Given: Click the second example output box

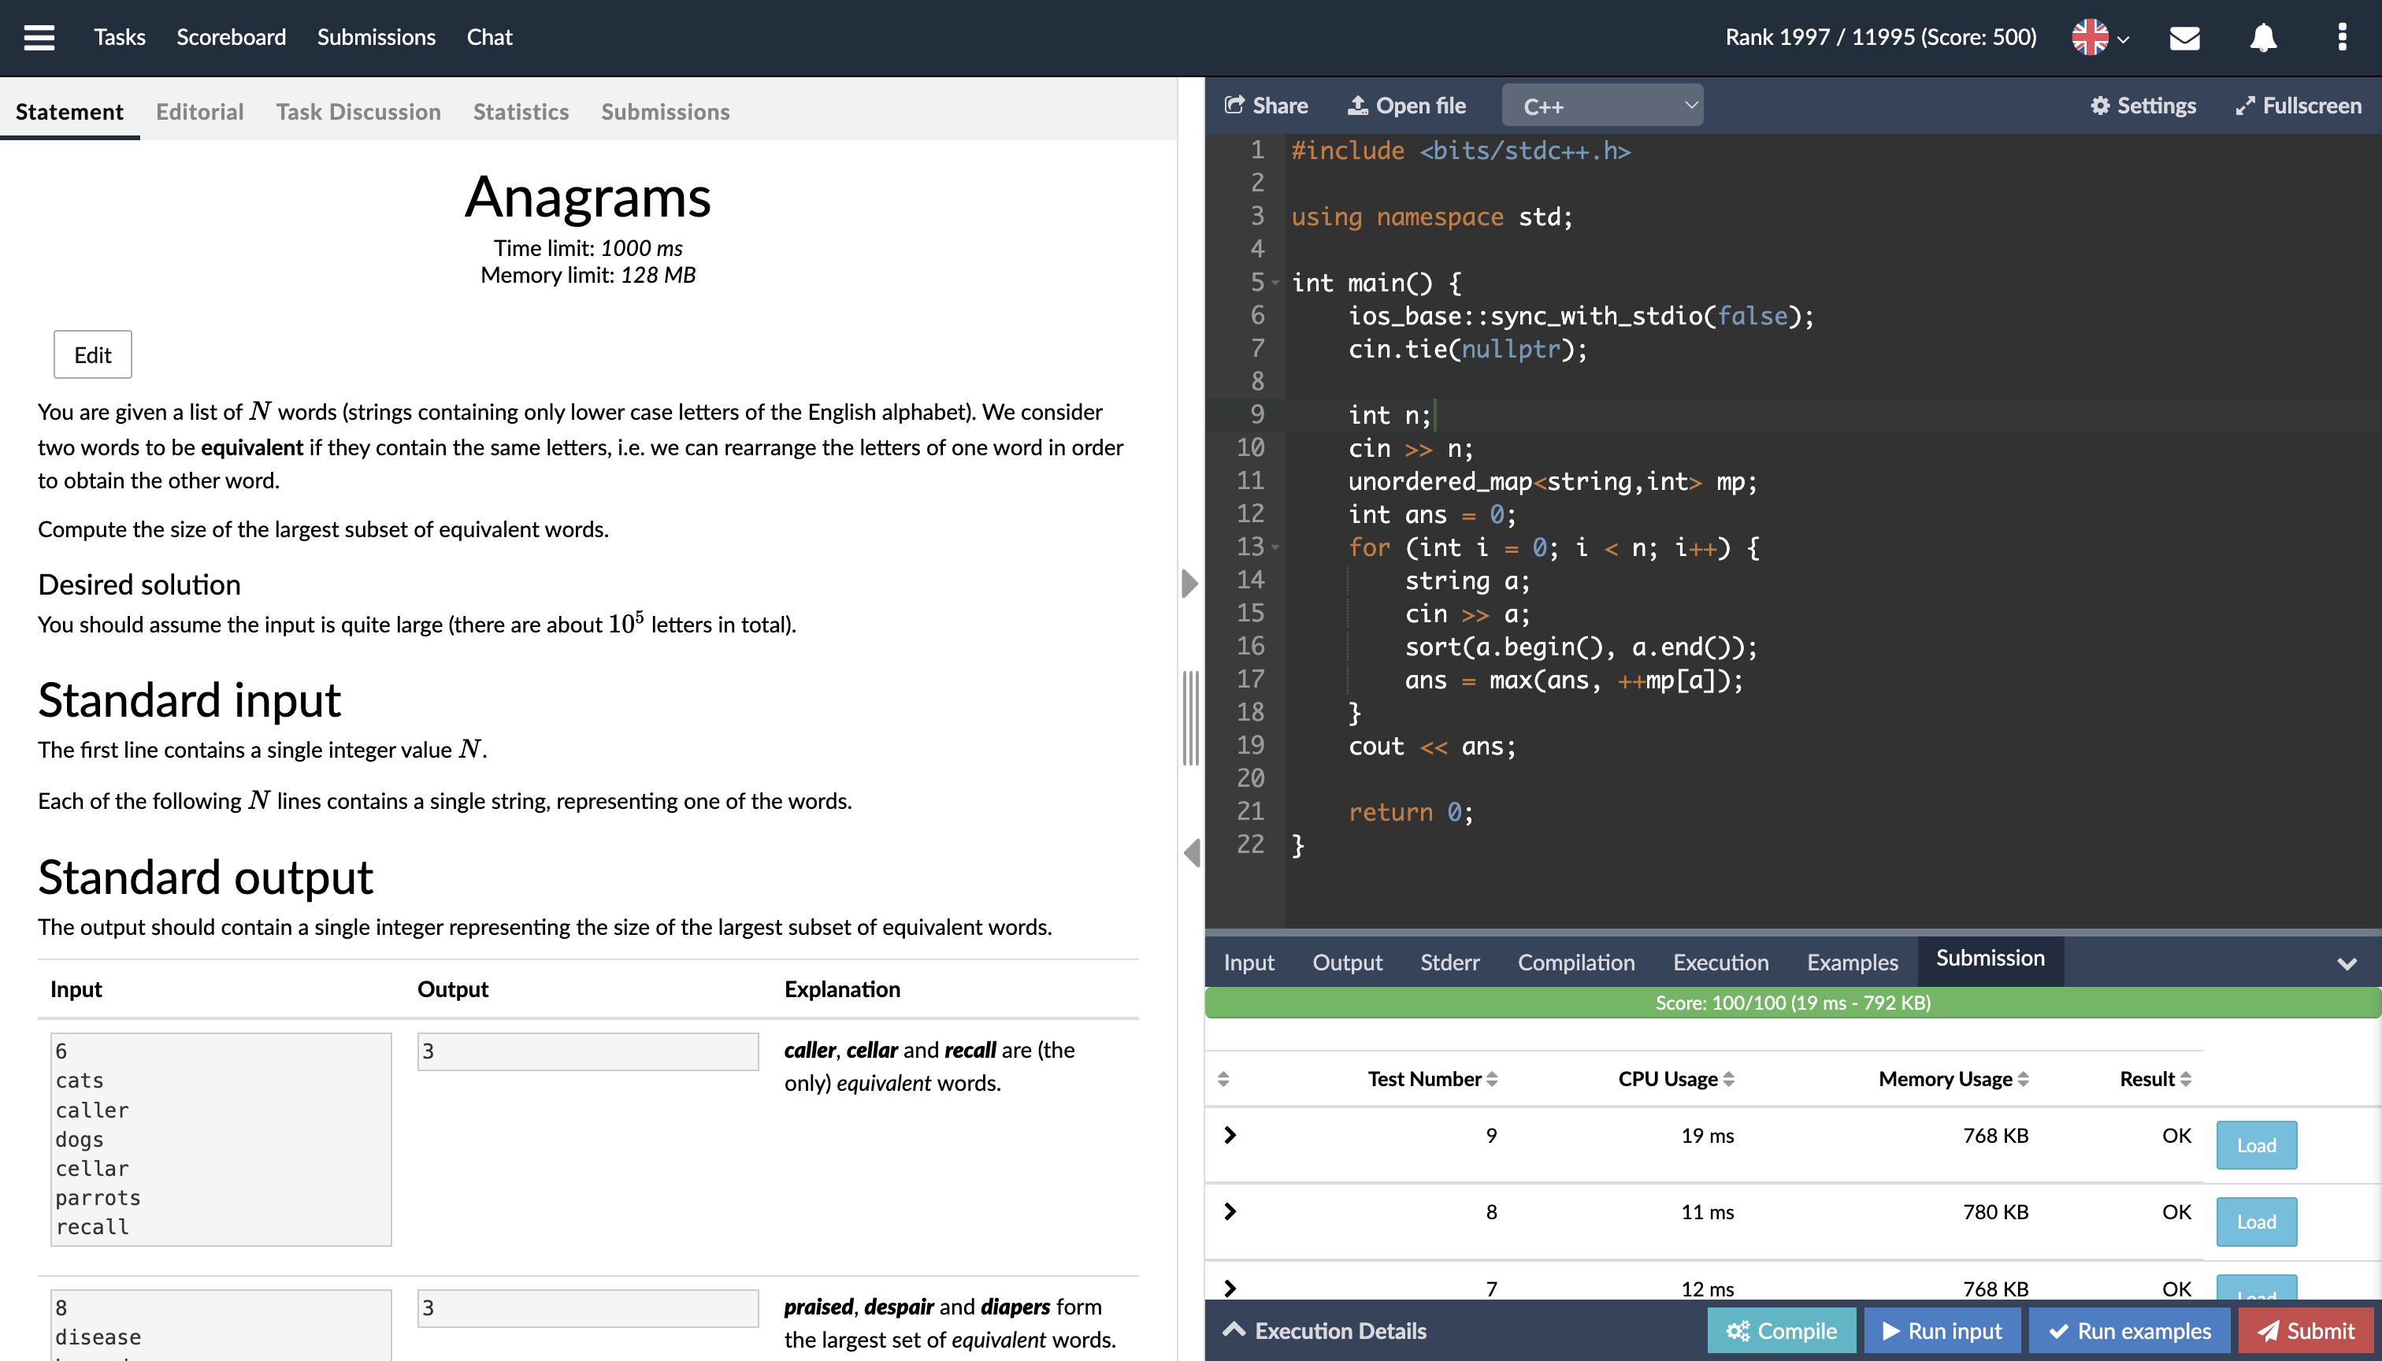Looking at the screenshot, I should pyautogui.click(x=587, y=1307).
